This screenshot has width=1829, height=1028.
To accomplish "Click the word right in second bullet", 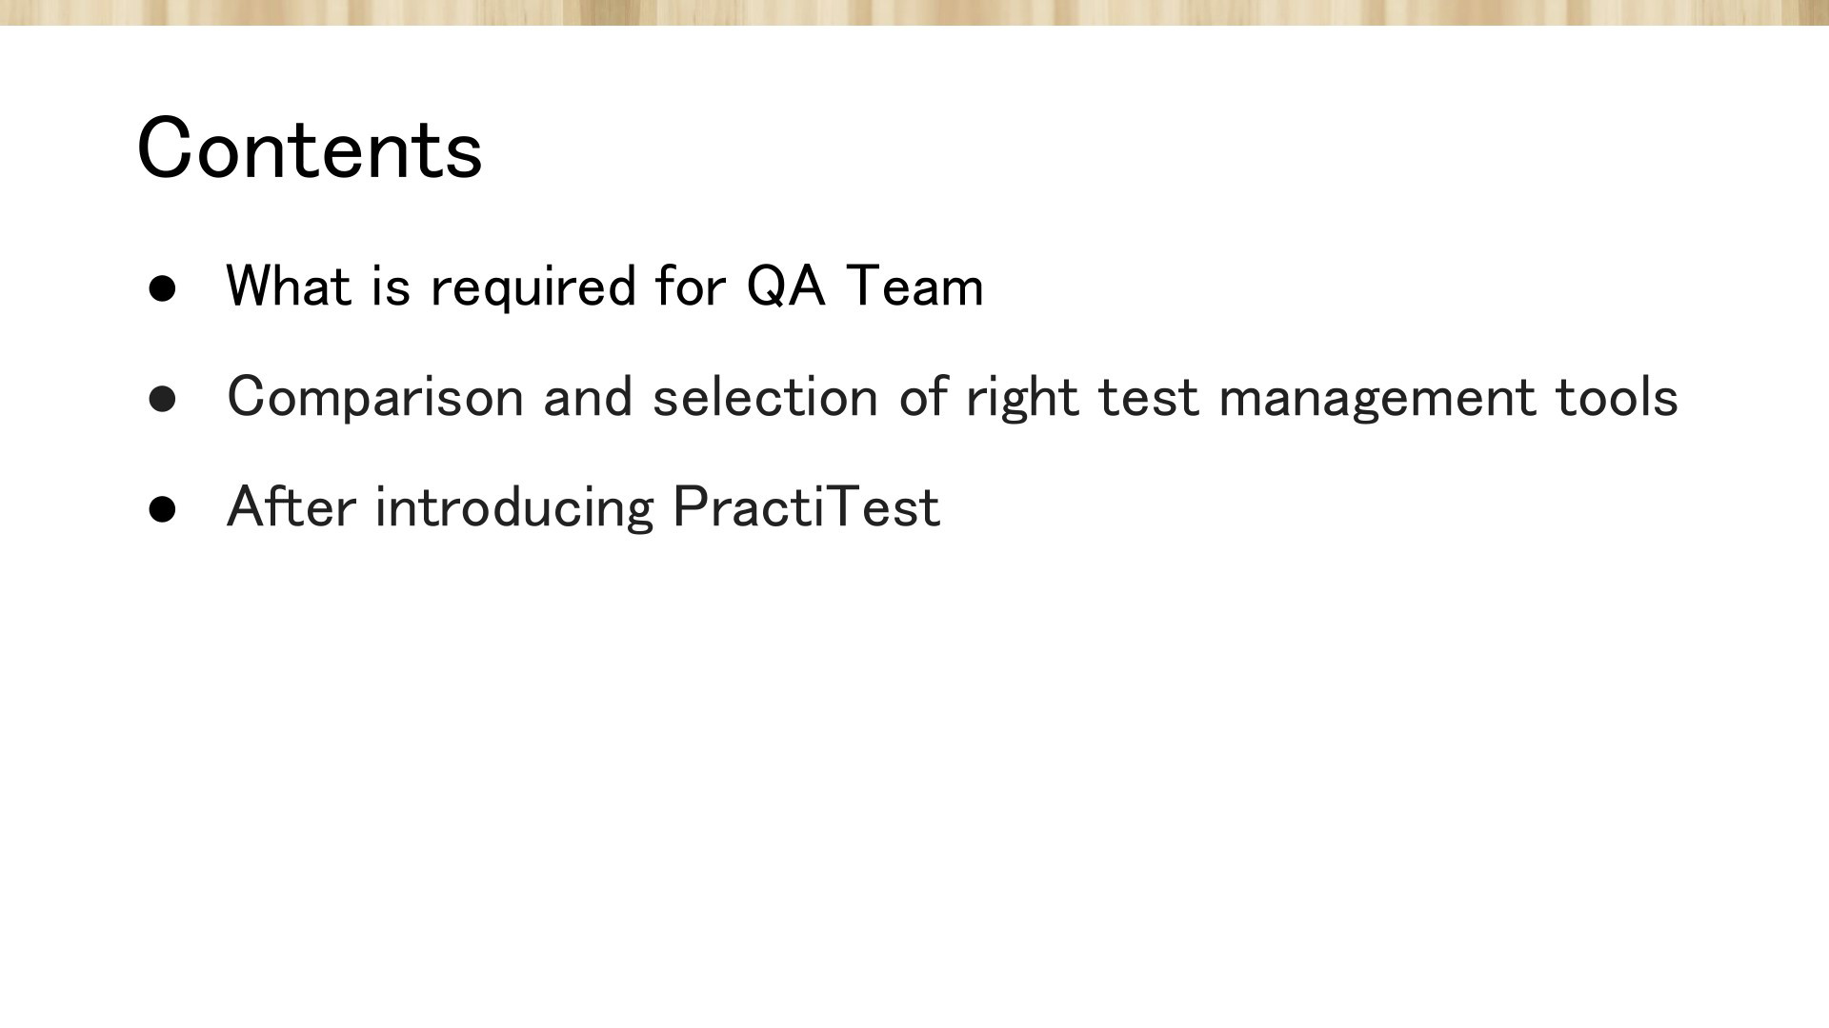I will pyautogui.click(x=1022, y=398).
